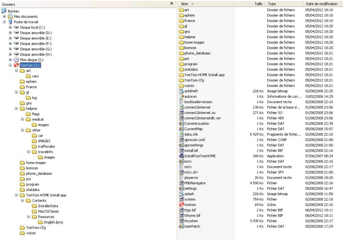The height and width of the screenshot is (240, 343).
Task: Click the voices folder icon in file list
Action: tap(181, 86)
